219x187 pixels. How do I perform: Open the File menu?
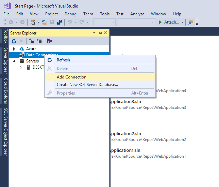tap(6, 14)
